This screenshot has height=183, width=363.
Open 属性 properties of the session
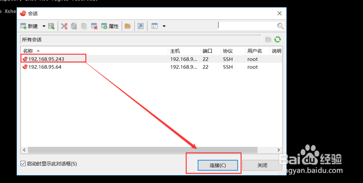(x=110, y=26)
